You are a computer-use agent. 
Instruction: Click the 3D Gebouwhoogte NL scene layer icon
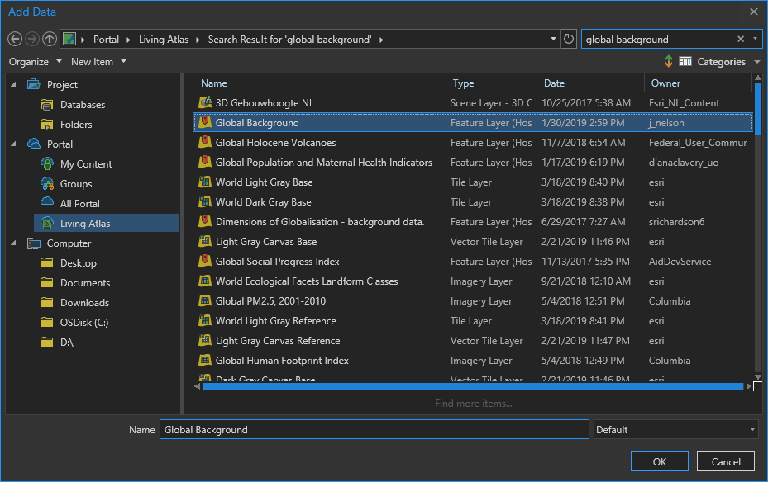[x=206, y=103]
